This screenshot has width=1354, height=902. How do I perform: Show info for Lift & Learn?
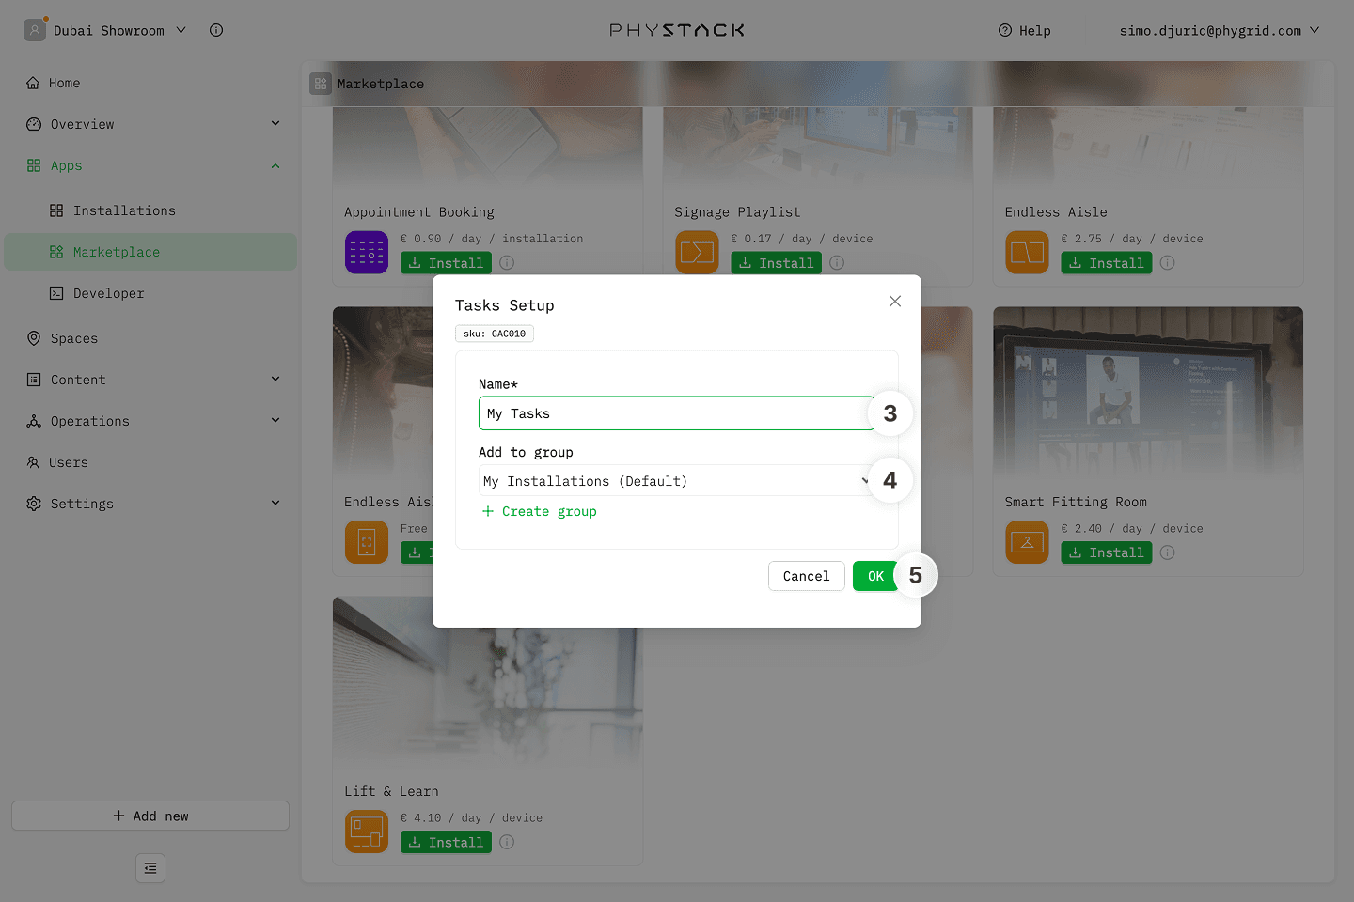coord(507,842)
